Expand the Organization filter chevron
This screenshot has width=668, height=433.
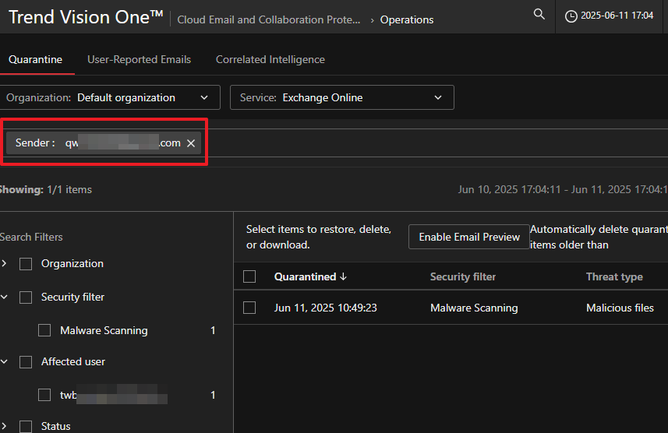pyautogui.click(x=5, y=264)
